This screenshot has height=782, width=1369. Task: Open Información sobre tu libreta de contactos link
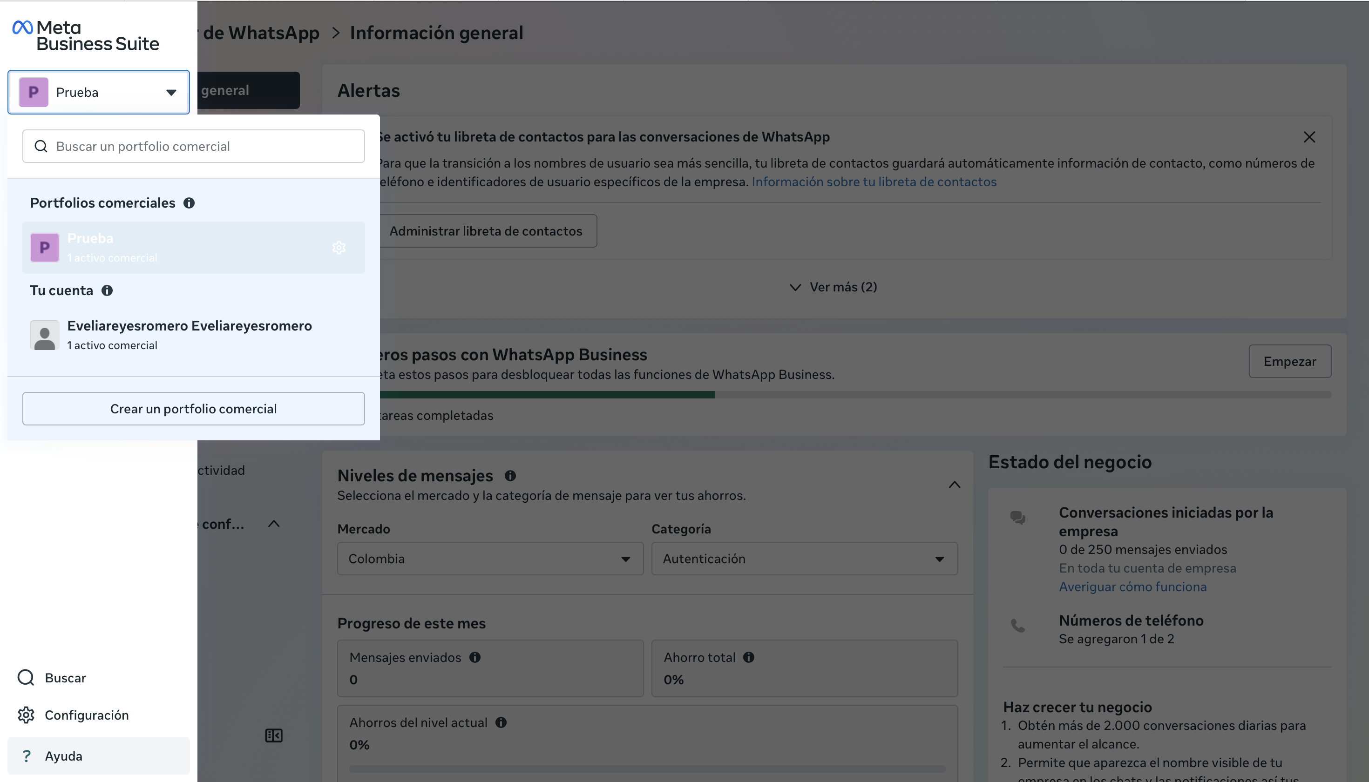tap(874, 182)
